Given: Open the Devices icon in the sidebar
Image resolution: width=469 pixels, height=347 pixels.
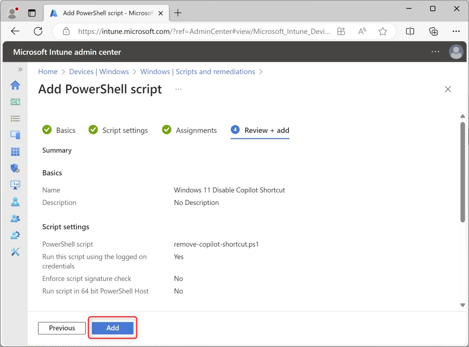Looking at the screenshot, I should (x=15, y=135).
